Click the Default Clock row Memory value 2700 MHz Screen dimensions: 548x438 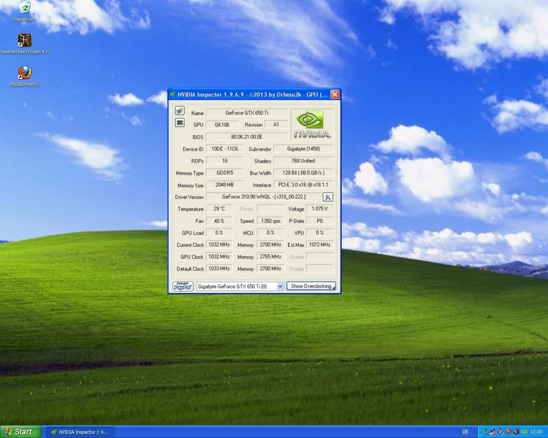coord(271,268)
